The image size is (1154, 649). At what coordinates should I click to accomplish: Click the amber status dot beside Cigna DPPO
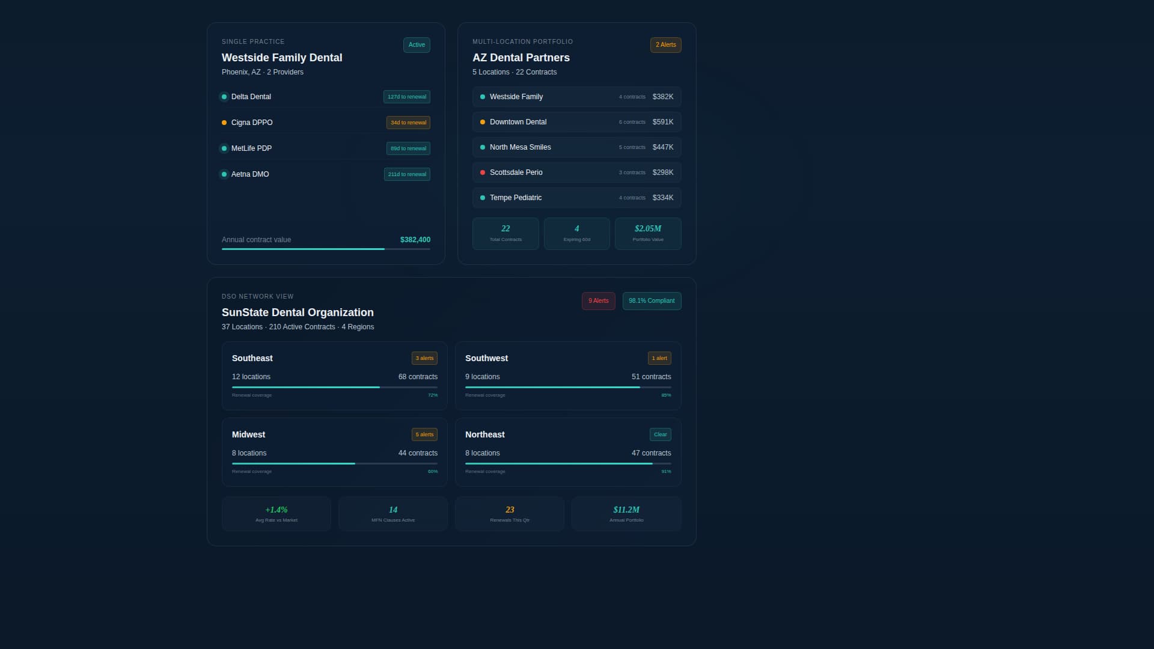click(x=224, y=123)
